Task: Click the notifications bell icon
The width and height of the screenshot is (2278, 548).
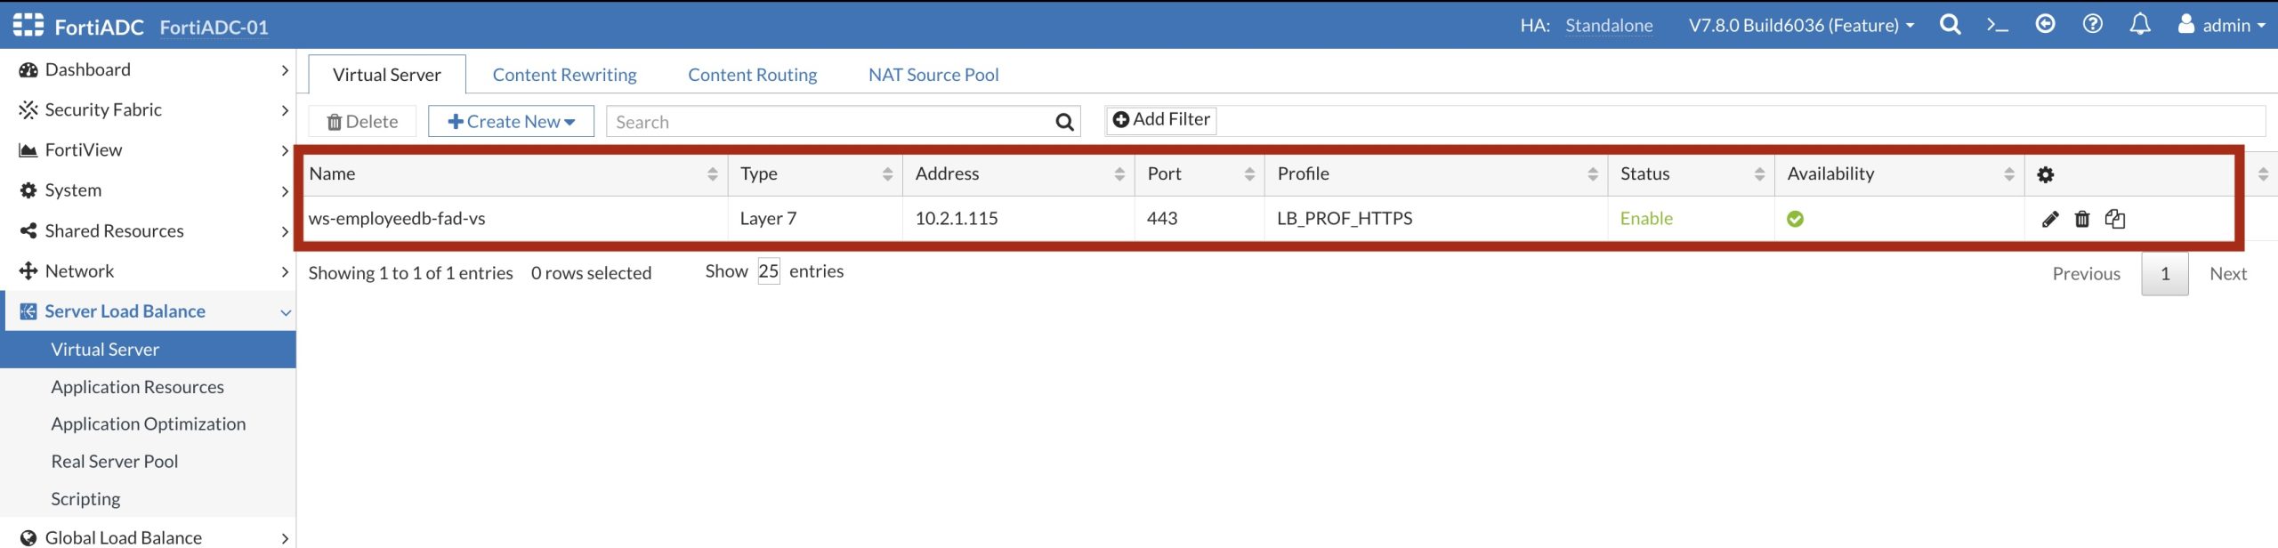Action: click(x=2140, y=25)
